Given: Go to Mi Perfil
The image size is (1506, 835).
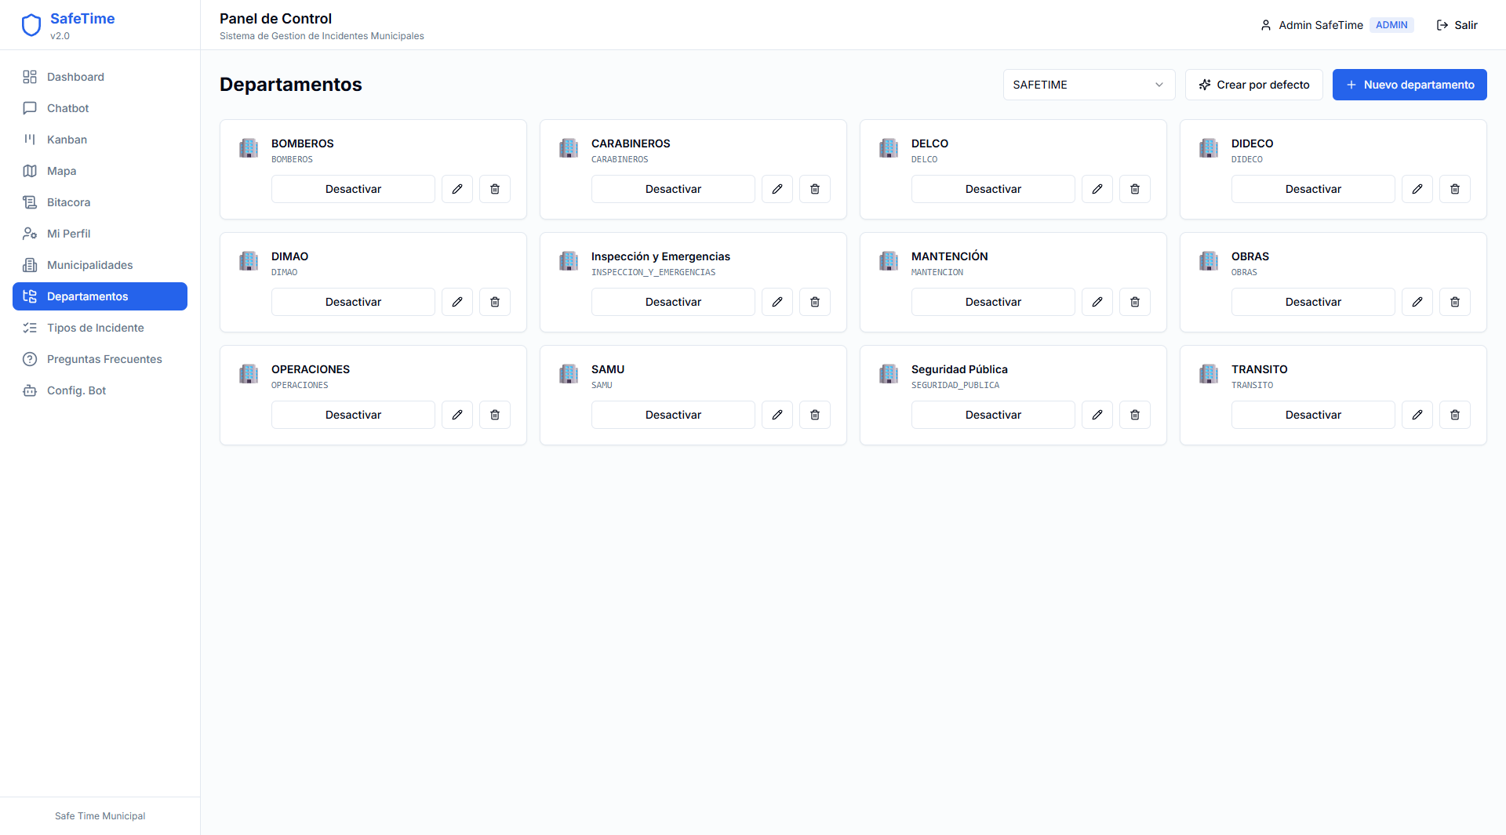Looking at the screenshot, I should 100,234.
